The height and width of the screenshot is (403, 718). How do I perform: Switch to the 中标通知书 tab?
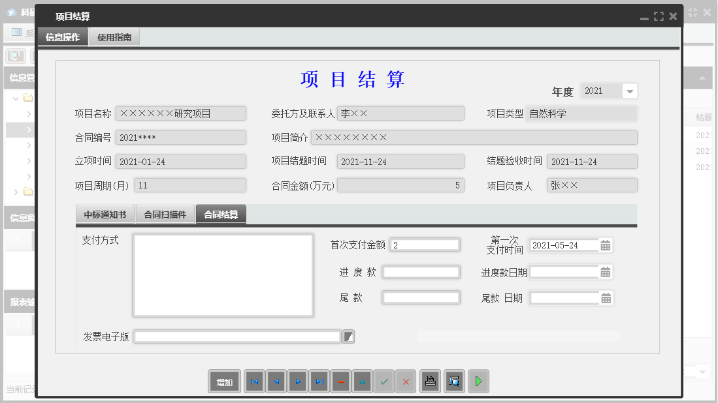coord(105,213)
